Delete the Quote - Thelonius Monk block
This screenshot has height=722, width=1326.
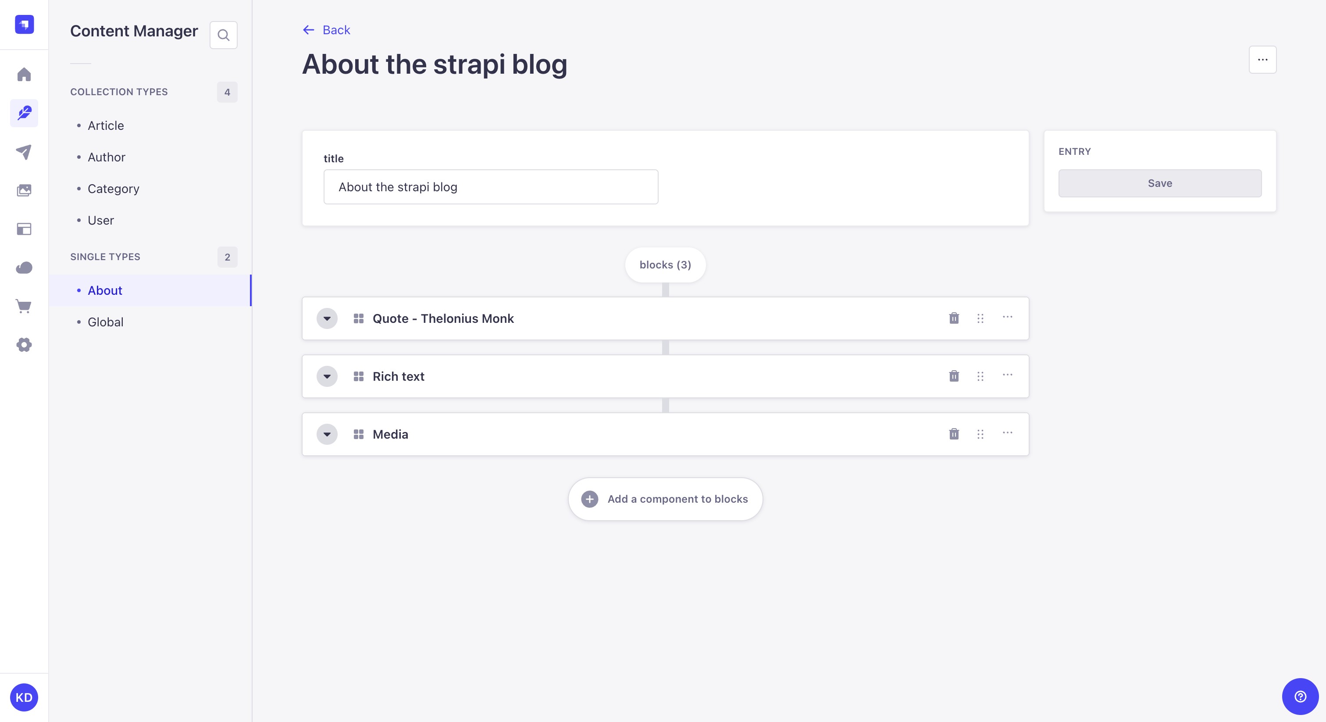954,318
